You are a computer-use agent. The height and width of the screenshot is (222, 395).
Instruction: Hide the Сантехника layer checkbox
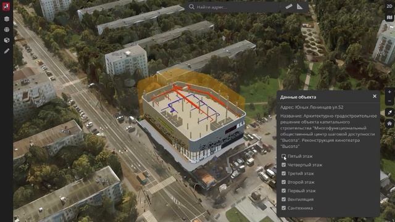(x=284, y=208)
